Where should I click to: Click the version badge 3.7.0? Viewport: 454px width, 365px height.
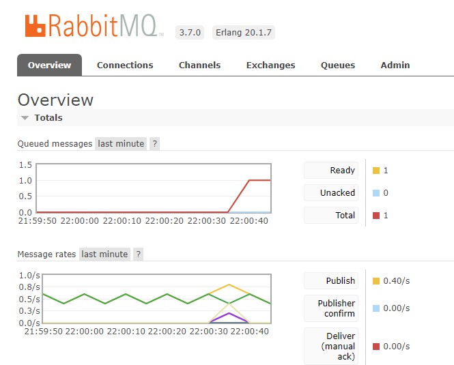click(190, 33)
